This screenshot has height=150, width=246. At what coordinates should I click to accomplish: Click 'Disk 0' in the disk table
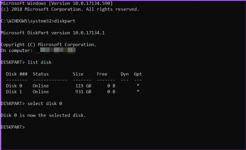point(14,86)
